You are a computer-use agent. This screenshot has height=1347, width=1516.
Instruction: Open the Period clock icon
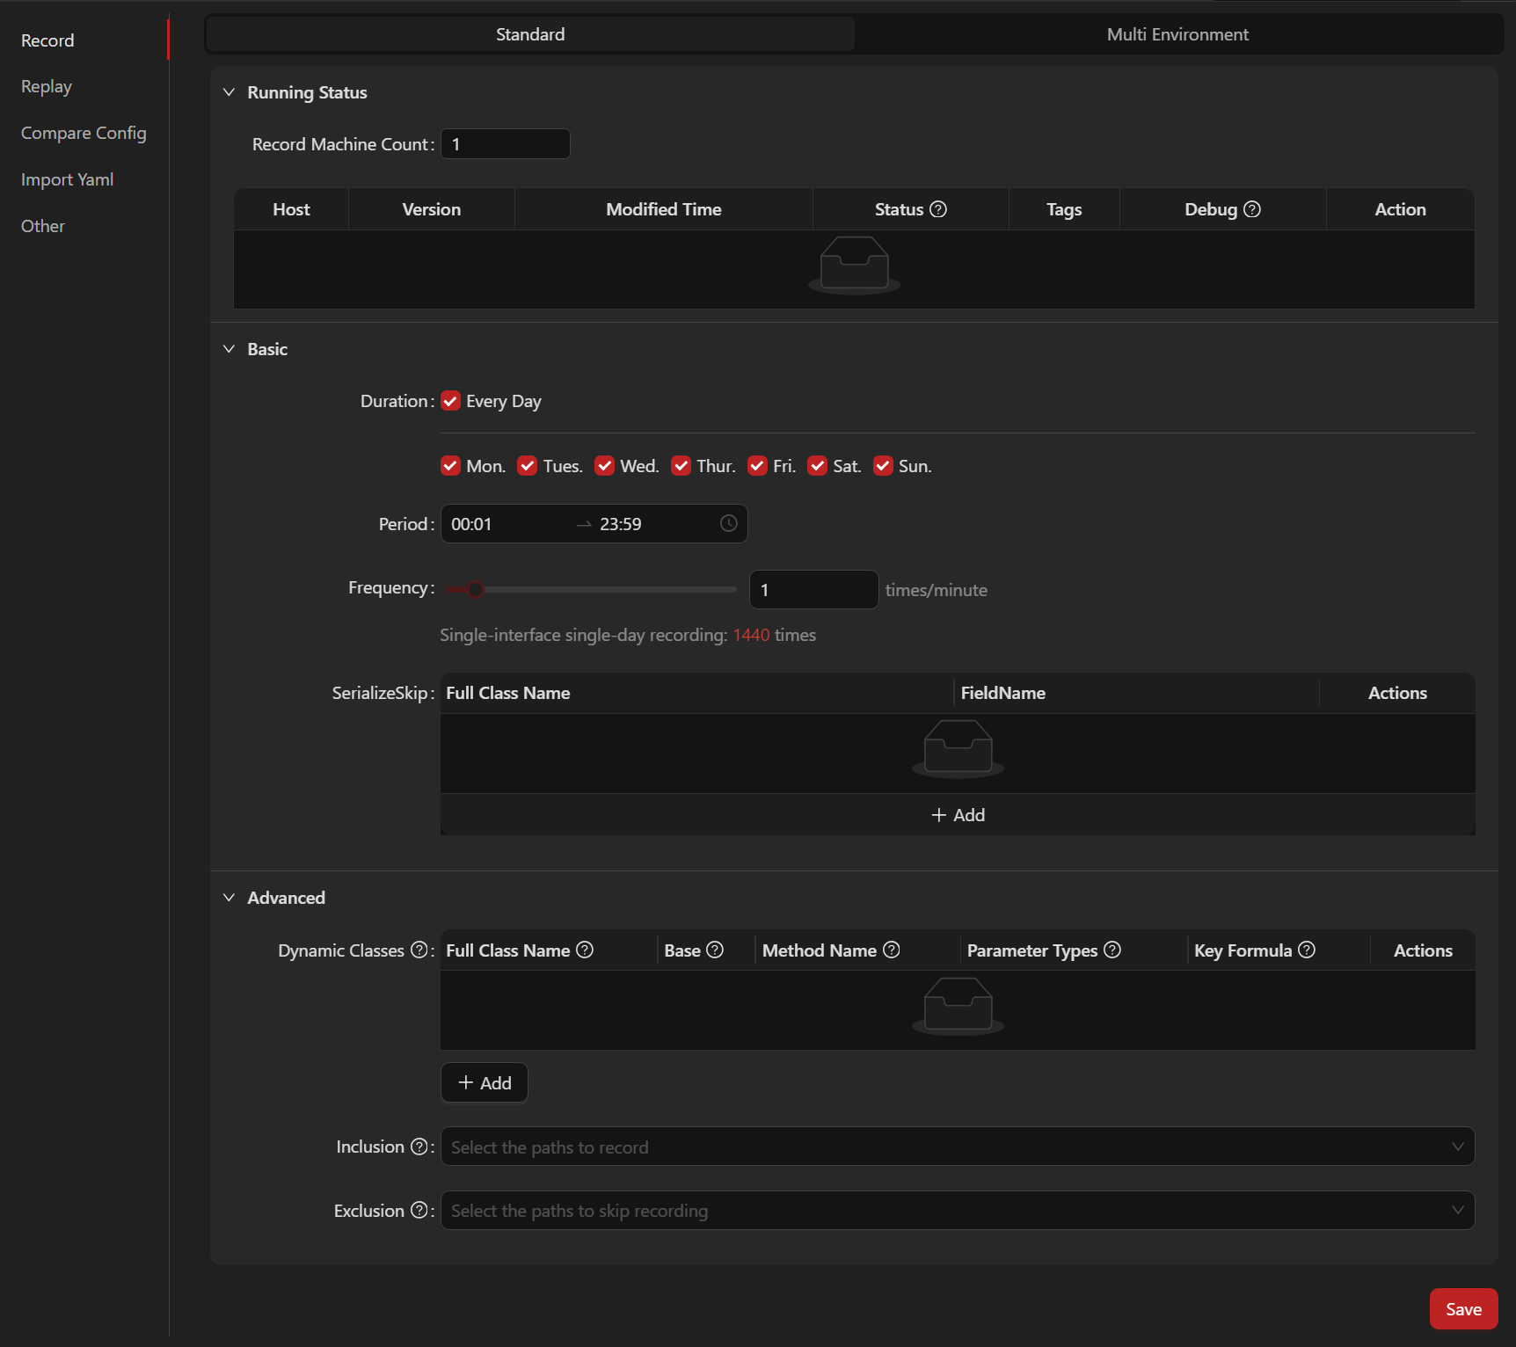729,523
